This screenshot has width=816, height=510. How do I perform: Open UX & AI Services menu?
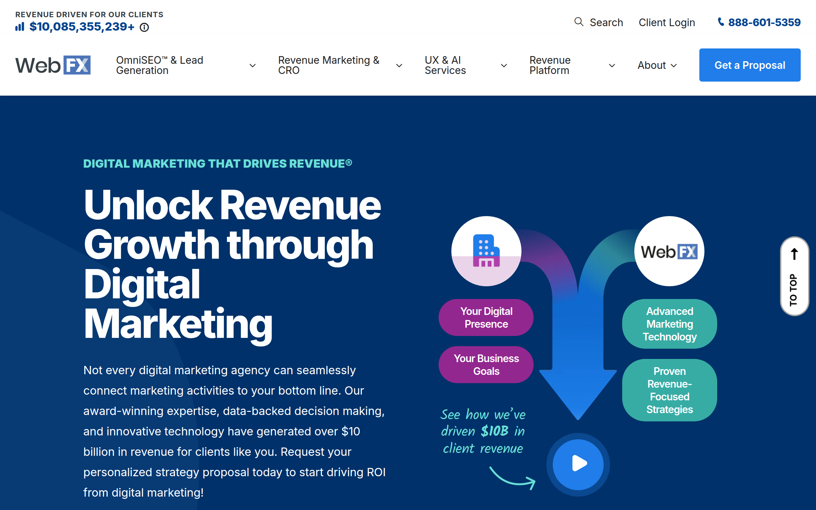(x=445, y=65)
